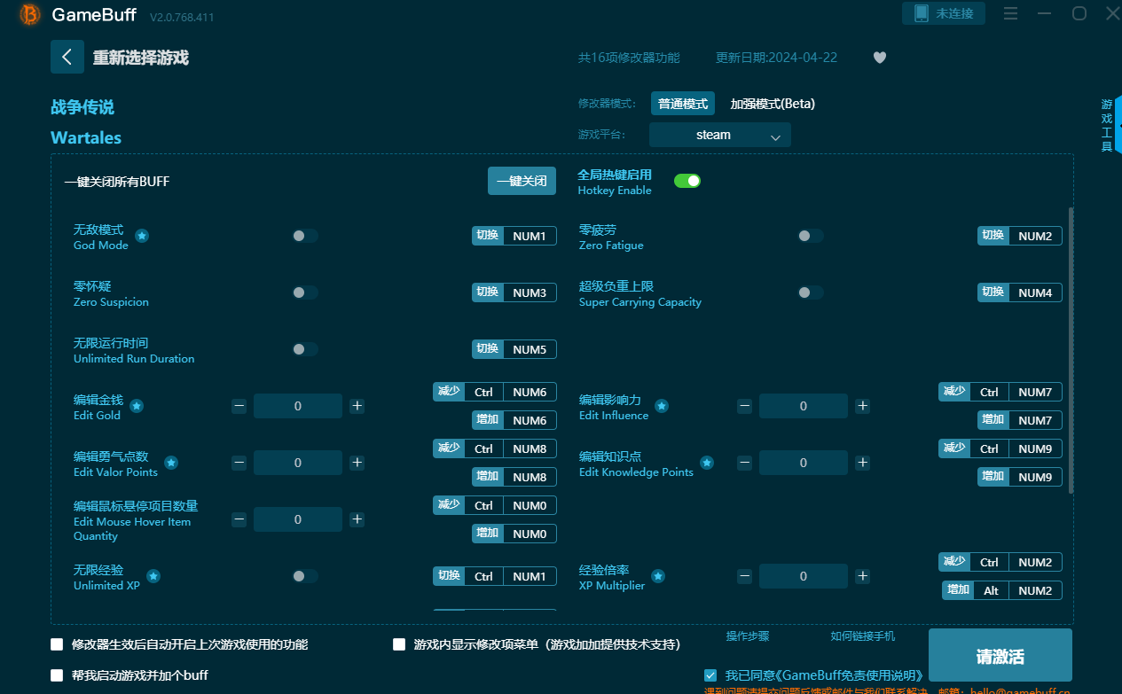Open the 如何链接手机 help link
The width and height of the screenshot is (1122, 694).
[863, 636]
